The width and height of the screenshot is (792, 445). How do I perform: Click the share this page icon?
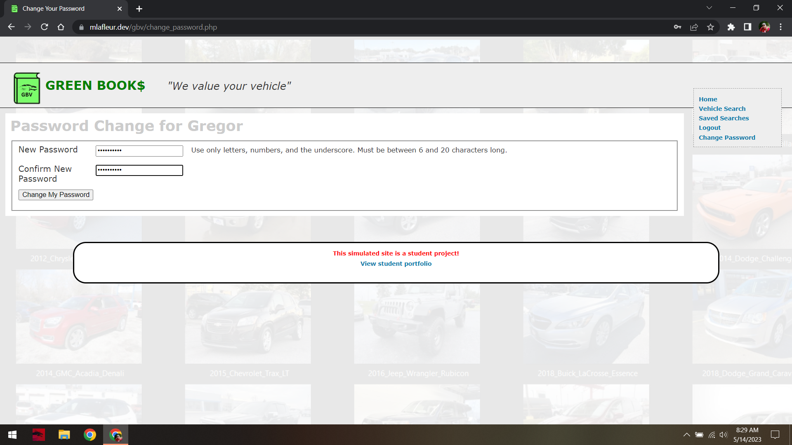click(x=694, y=27)
